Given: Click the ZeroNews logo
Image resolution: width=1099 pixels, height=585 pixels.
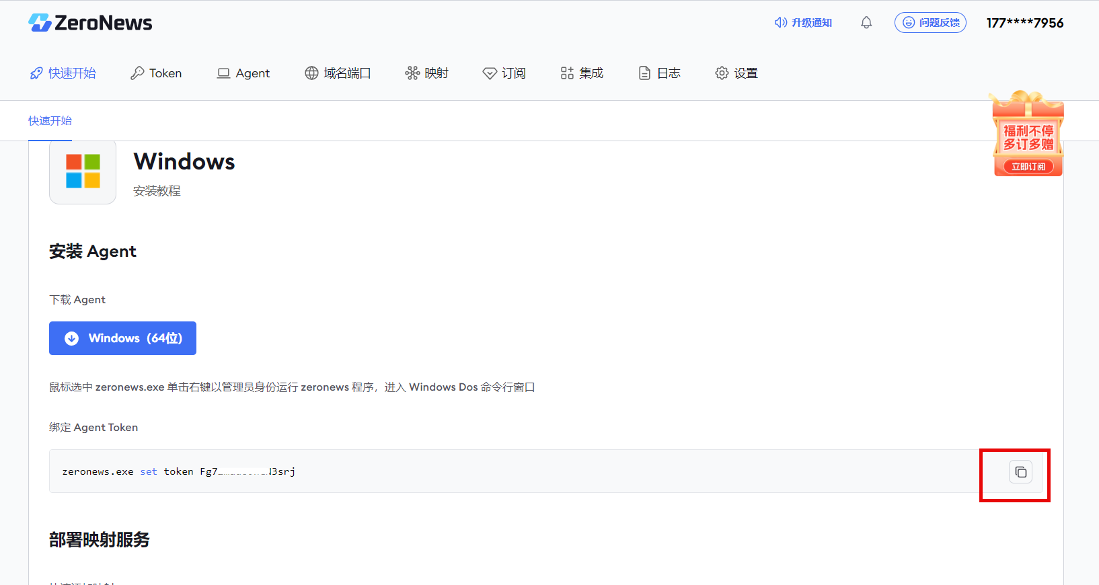Looking at the screenshot, I should coord(90,23).
